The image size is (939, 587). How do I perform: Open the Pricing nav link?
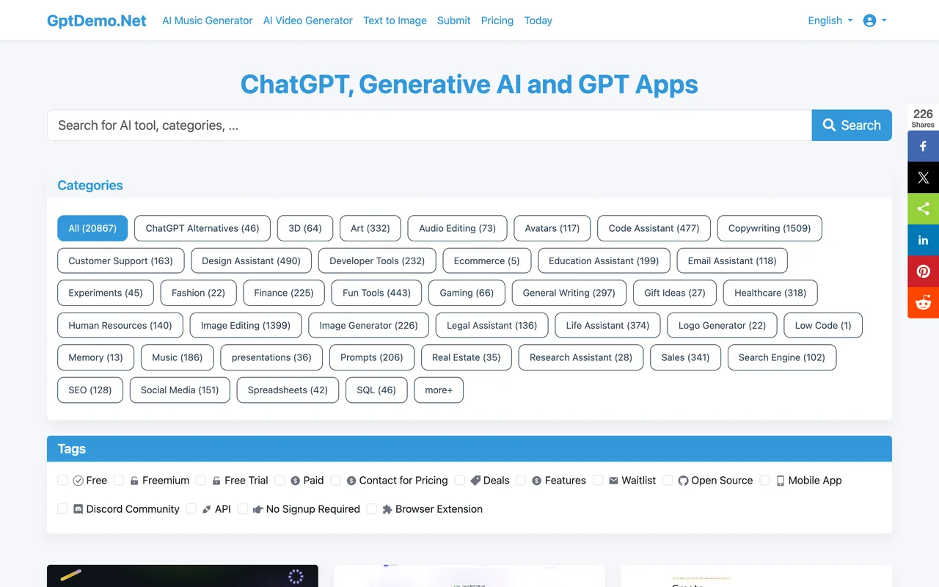[x=497, y=21]
